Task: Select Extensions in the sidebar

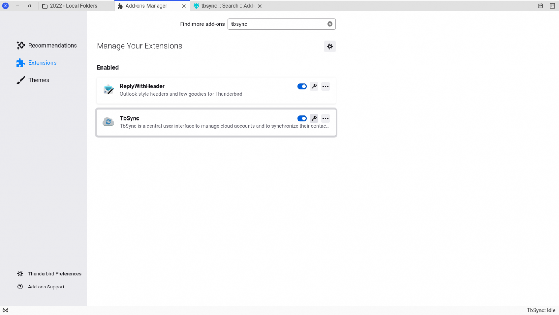Action: coord(36,63)
